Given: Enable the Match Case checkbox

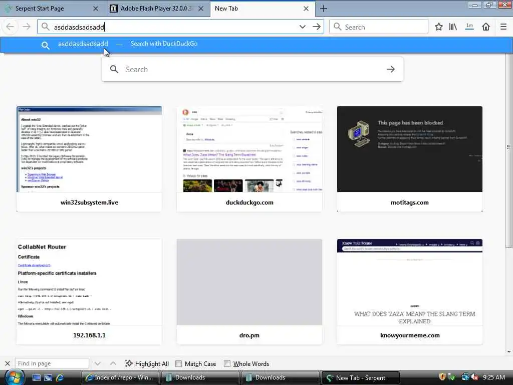Looking at the screenshot, I should [x=179, y=364].
